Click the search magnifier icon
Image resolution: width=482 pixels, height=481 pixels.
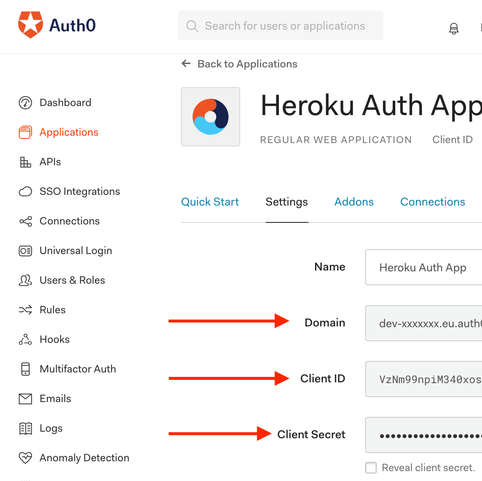point(192,26)
